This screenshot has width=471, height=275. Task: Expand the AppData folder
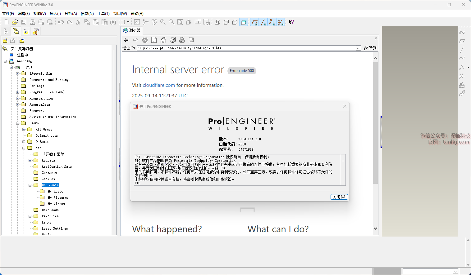[x=30, y=160]
